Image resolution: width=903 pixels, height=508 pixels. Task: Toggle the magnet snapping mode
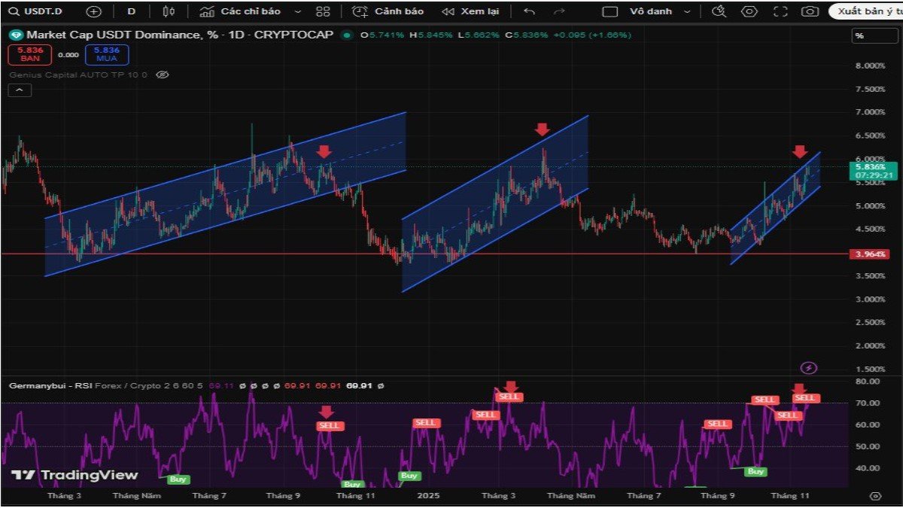[719, 11]
